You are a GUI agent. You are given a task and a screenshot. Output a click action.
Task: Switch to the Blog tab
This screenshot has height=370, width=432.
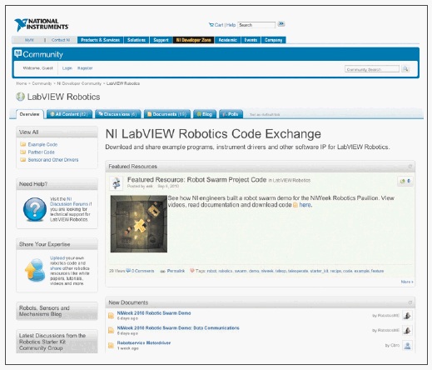tap(205, 114)
